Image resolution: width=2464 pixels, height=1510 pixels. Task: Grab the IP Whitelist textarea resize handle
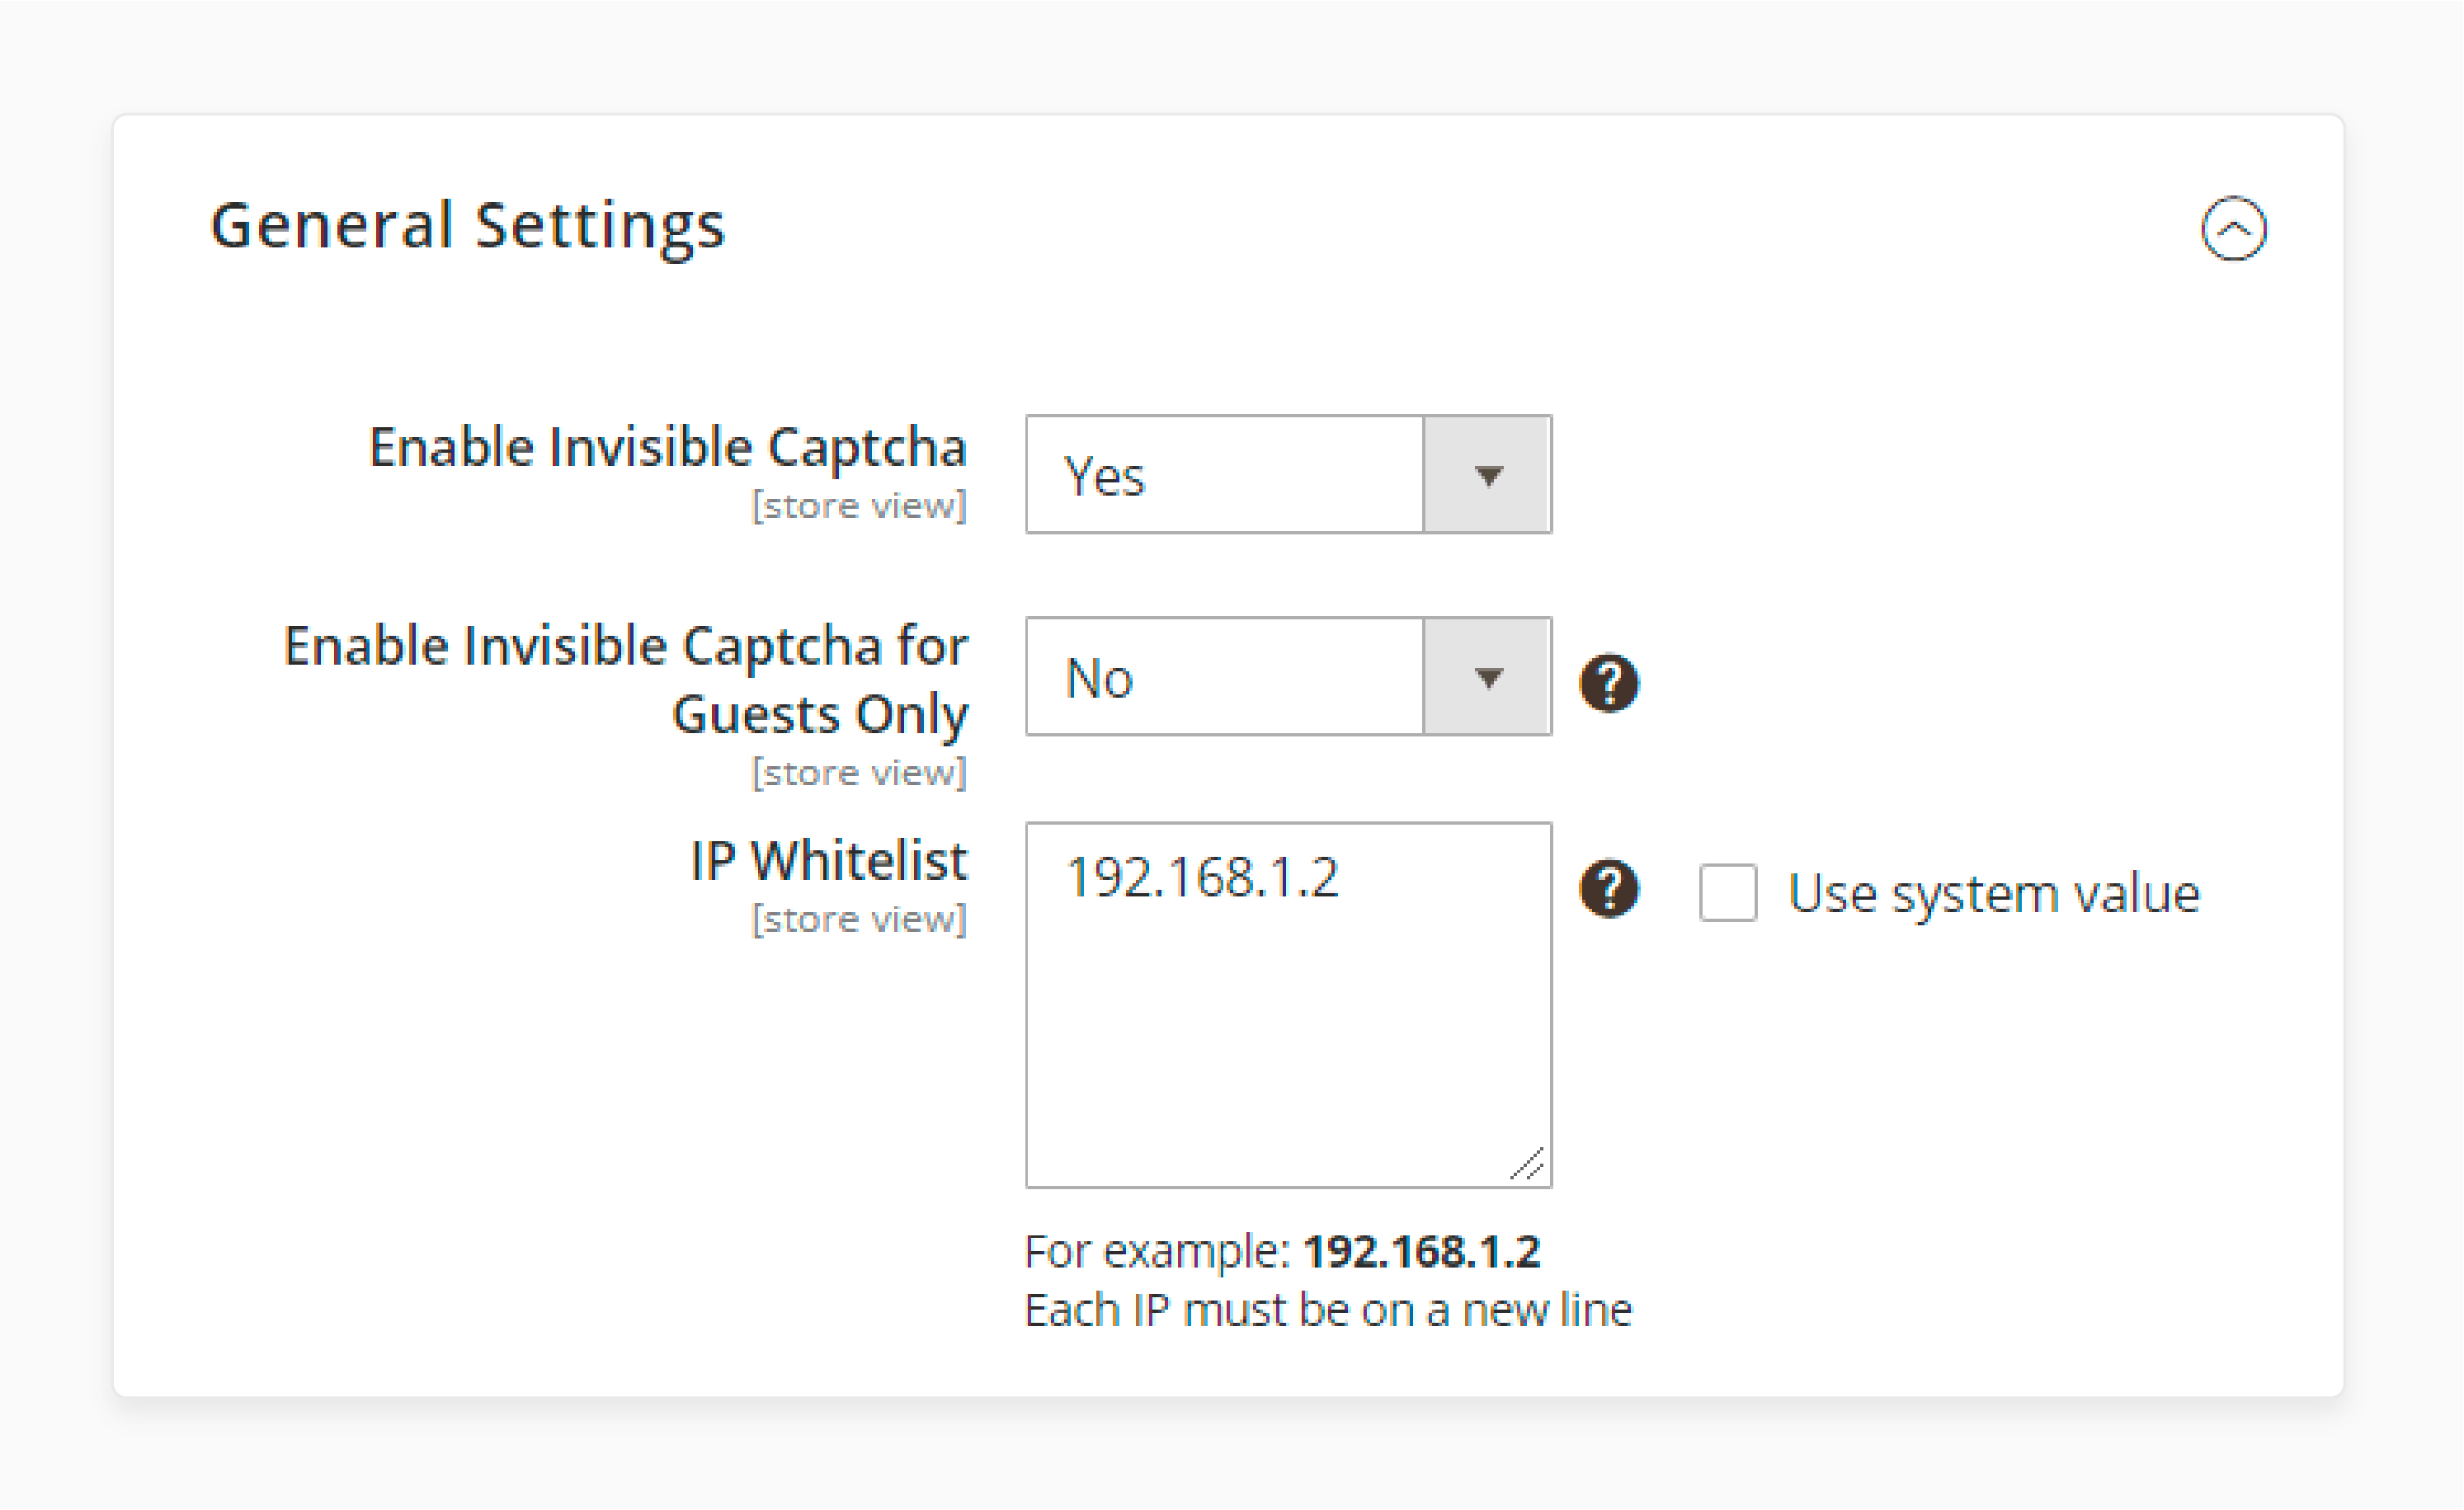point(1527,1164)
